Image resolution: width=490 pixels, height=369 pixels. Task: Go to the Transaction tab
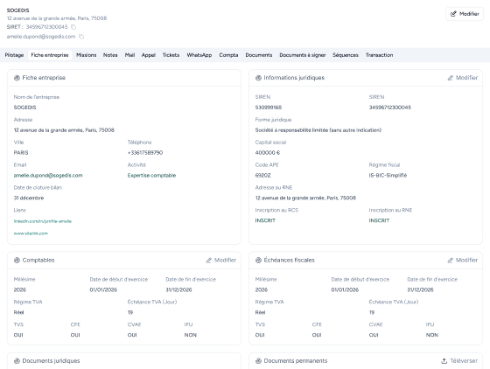coord(380,55)
